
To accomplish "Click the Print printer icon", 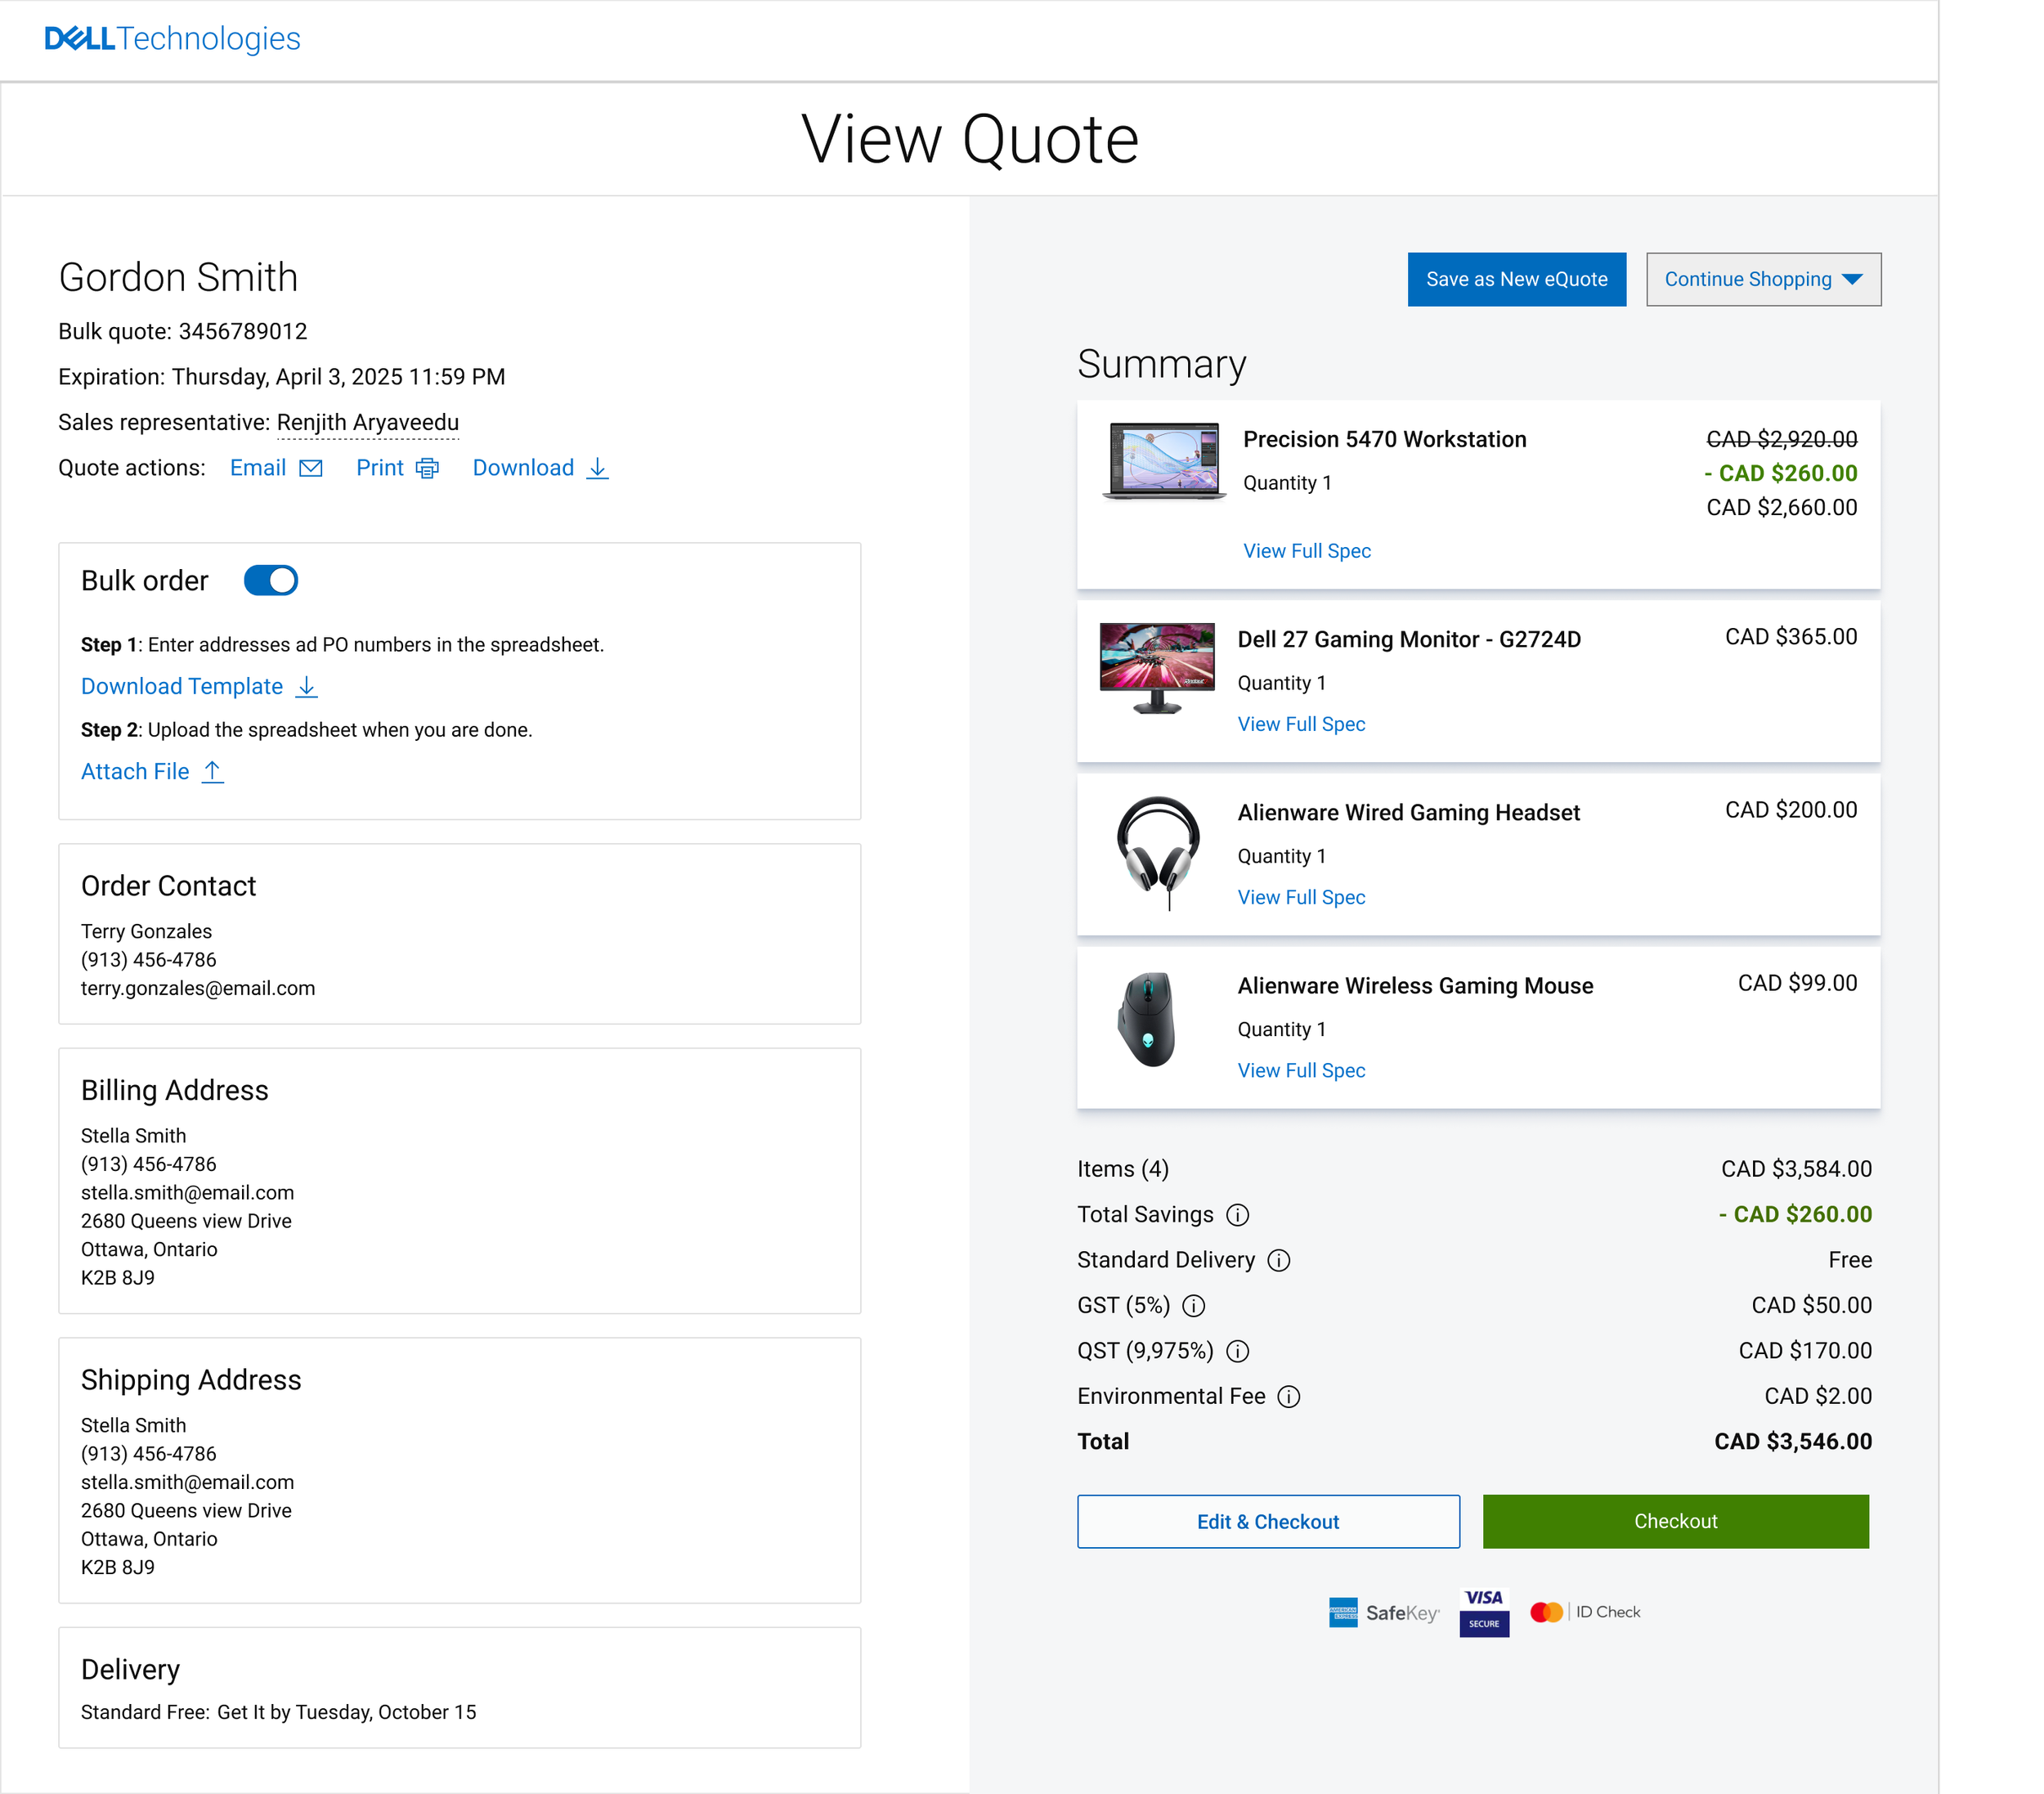I will (x=427, y=468).
